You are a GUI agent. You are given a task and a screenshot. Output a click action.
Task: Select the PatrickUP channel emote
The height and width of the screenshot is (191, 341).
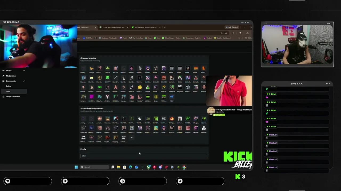pyautogui.click(x=140, y=97)
